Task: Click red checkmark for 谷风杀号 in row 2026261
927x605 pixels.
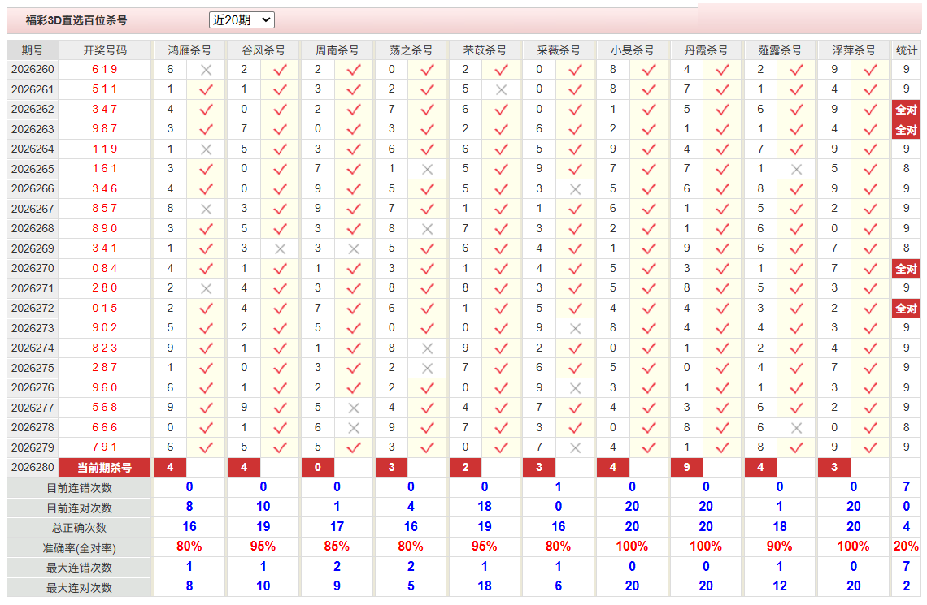Action: pos(281,89)
